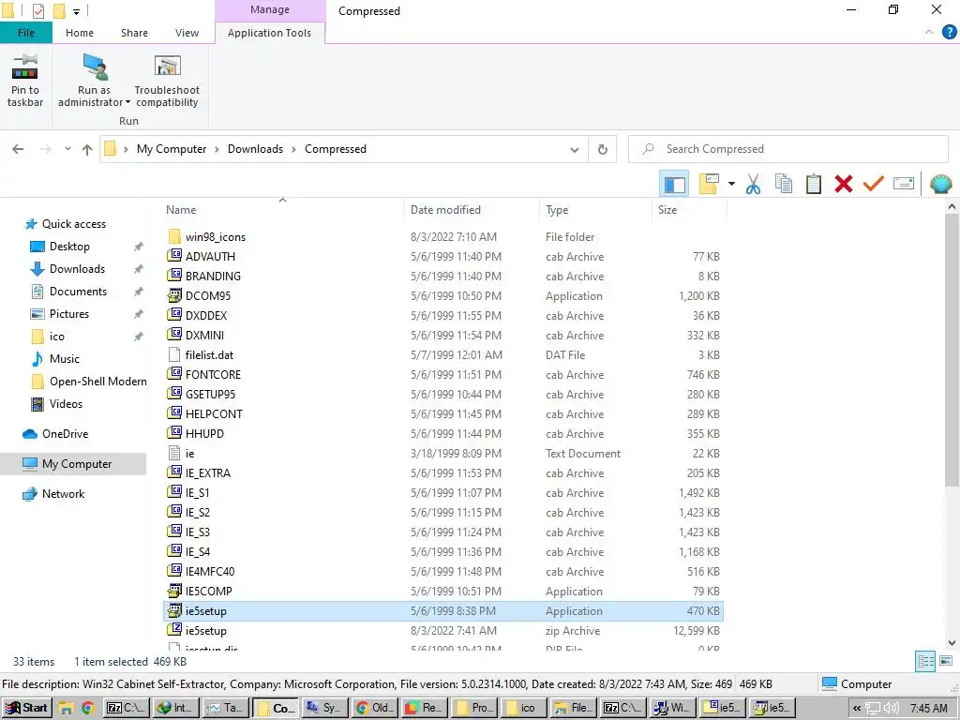
Task: Select the filelist.dat file icon
Action: 174,354
